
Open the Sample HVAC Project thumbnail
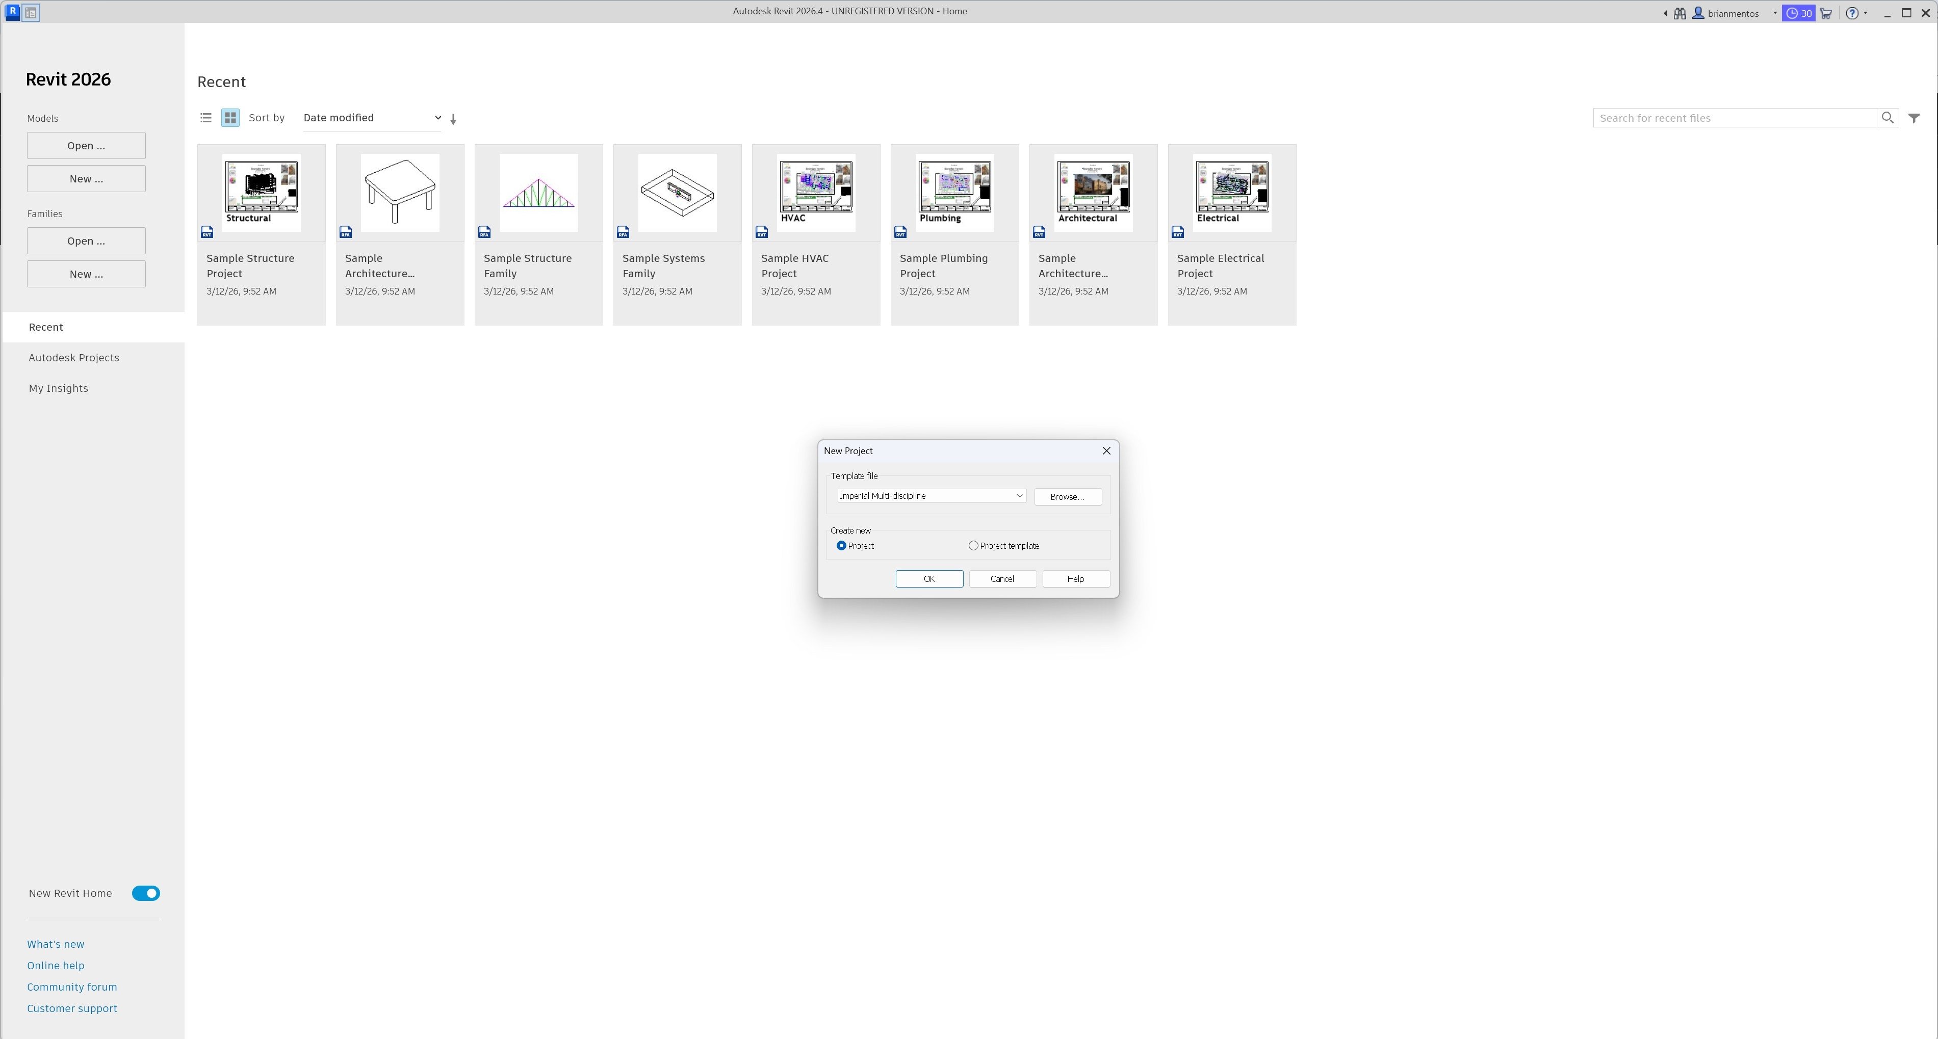coord(815,193)
